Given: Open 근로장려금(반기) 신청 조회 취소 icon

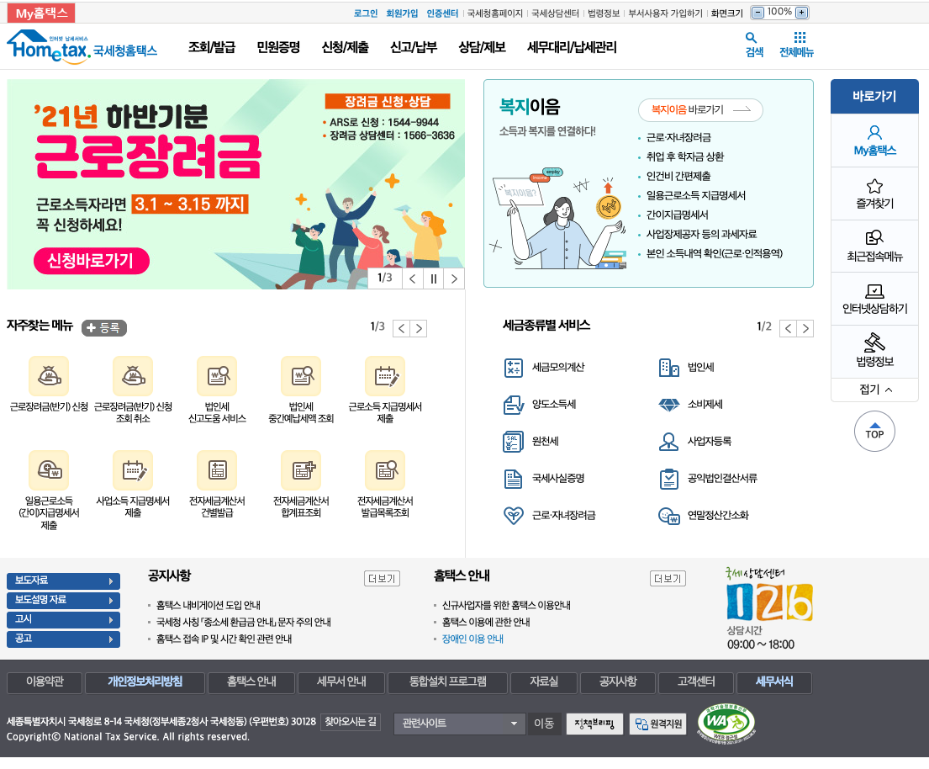Looking at the screenshot, I should [x=134, y=376].
